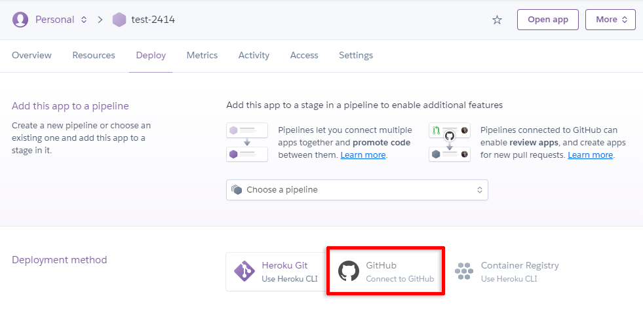Choose Heroku Git deployment method
This screenshot has height=313, width=643.
(277, 272)
